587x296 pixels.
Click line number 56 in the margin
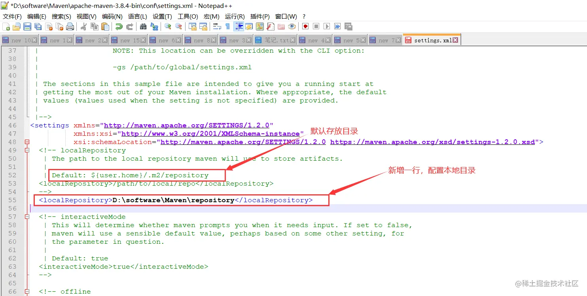click(x=12, y=208)
